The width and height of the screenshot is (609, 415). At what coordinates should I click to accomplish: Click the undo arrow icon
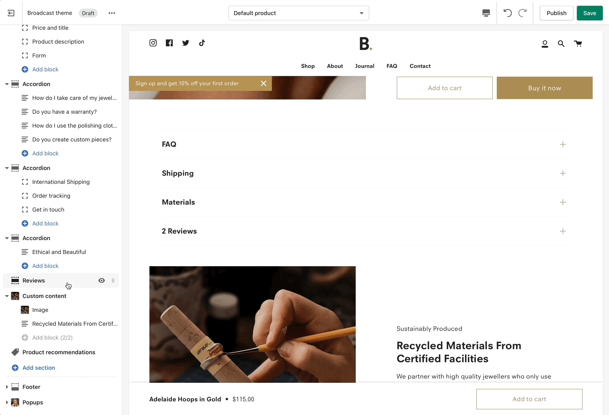pos(507,13)
